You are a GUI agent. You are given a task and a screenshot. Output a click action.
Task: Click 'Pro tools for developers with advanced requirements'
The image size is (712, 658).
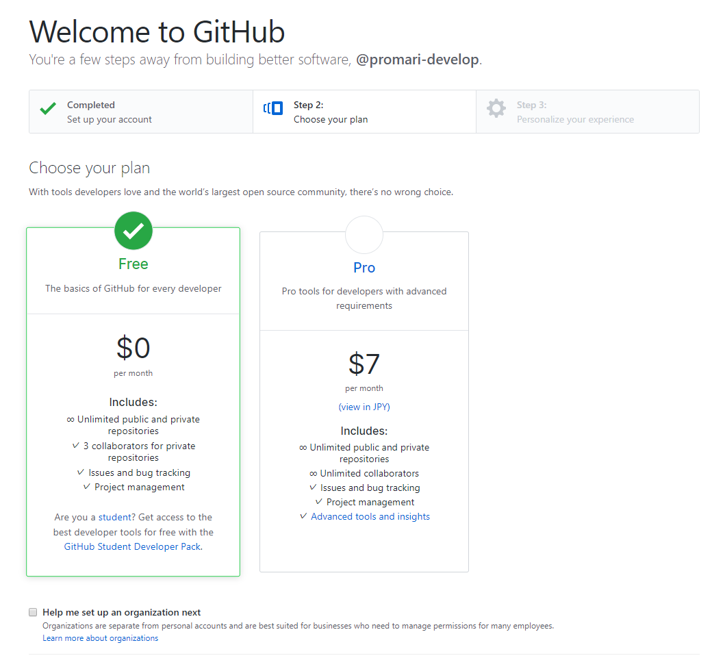pos(364,299)
